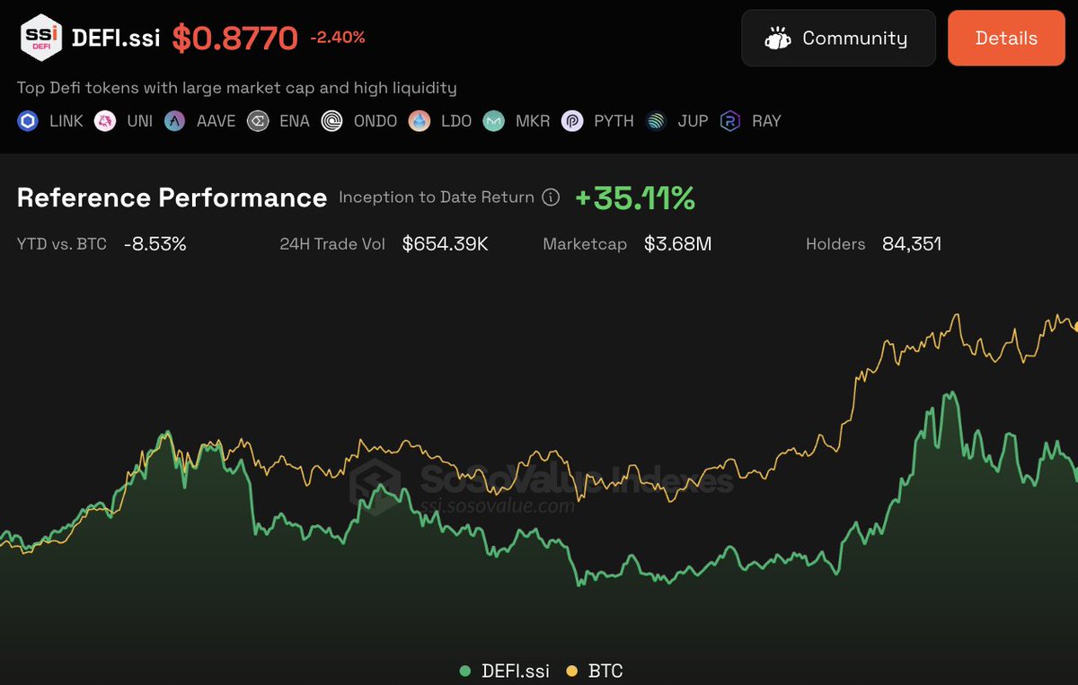Image resolution: width=1078 pixels, height=685 pixels.
Task: Click the ENA token label
Action: pyautogui.click(x=295, y=121)
